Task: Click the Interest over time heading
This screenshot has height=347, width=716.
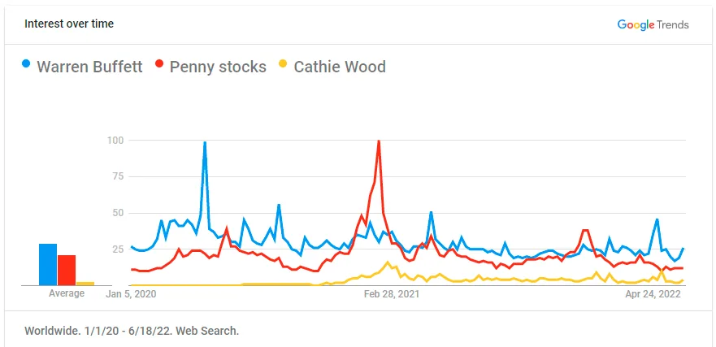Action: click(69, 24)
